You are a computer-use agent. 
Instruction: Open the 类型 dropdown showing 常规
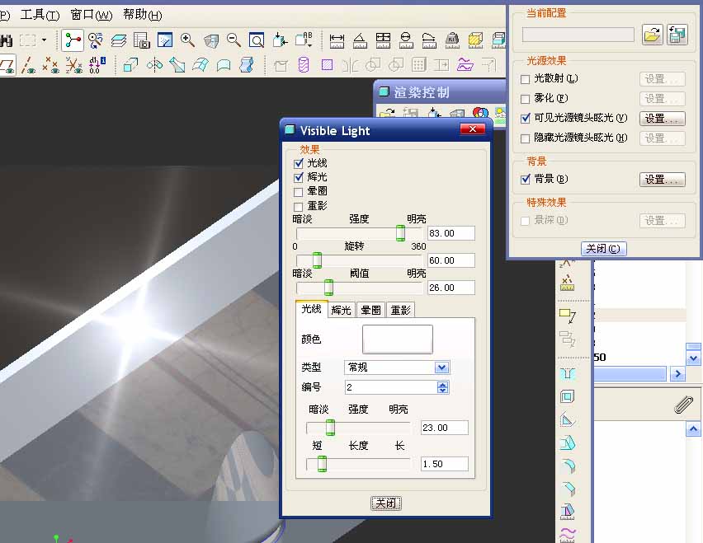point(441,367)
